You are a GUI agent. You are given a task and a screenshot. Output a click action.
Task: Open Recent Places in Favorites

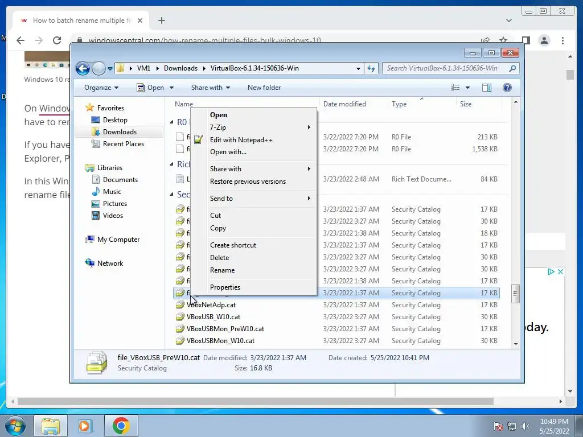coord(123,144)
